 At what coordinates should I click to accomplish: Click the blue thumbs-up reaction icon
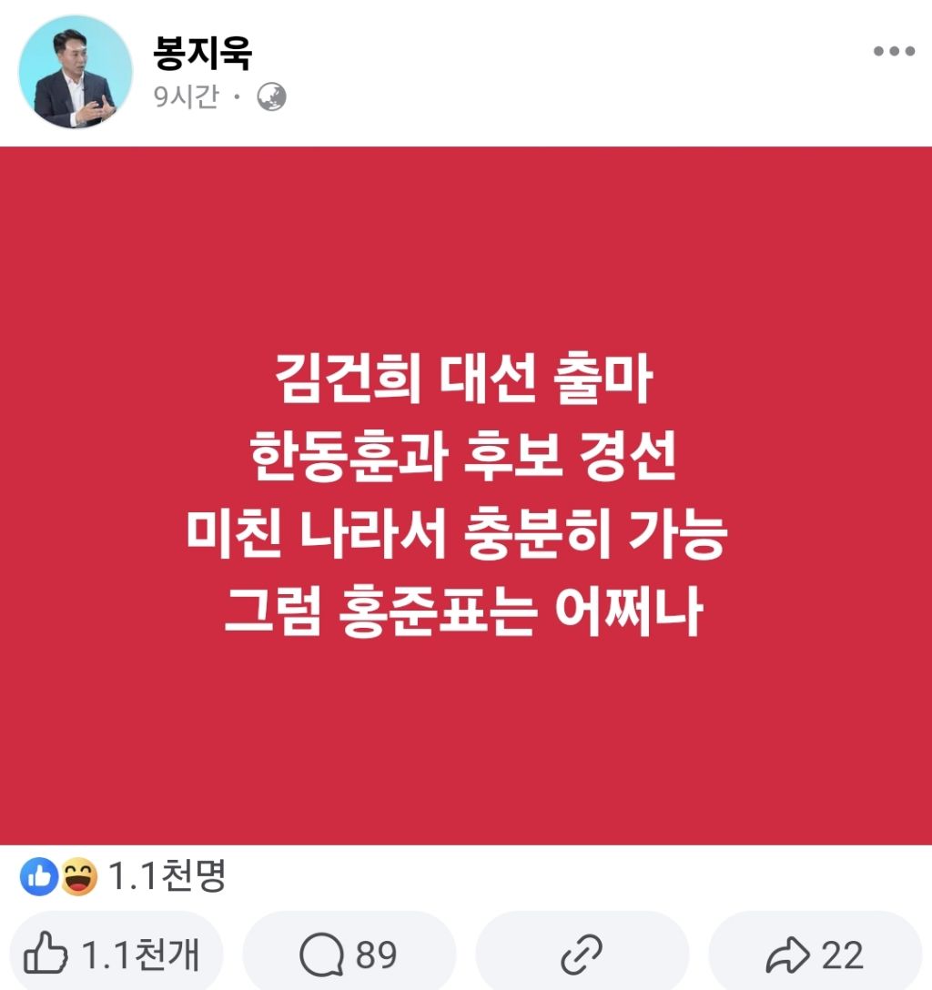coord(39,876)
